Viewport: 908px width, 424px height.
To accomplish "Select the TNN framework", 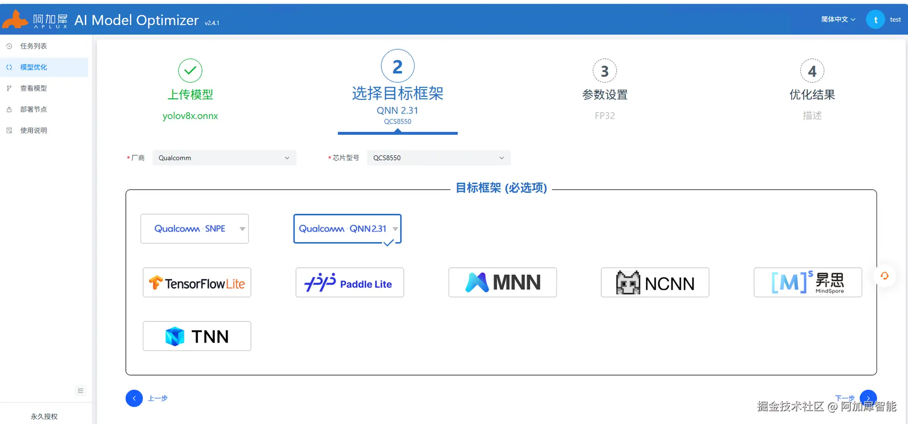I will 197,336.
